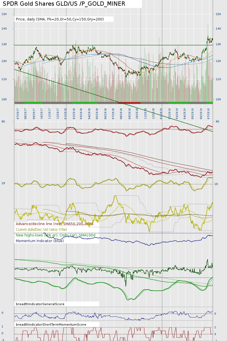Select the 'Momentum Indicator (blue)' legend entry
Screen dimensions: 227x341
[x=40, y=241]
